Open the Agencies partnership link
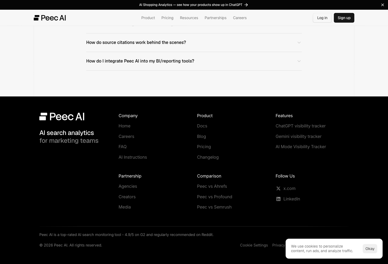This screenshot has width=388, height=264. 128,186
